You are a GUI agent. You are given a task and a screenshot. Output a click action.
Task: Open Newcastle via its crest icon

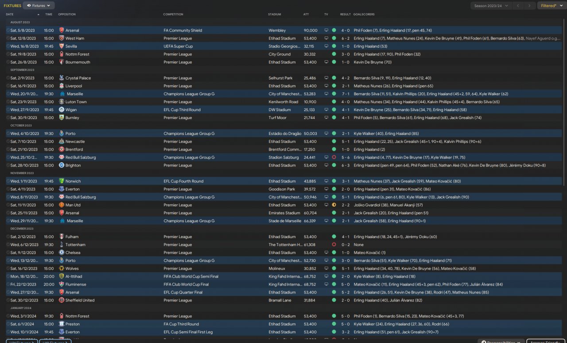click(x=61, y=142)
